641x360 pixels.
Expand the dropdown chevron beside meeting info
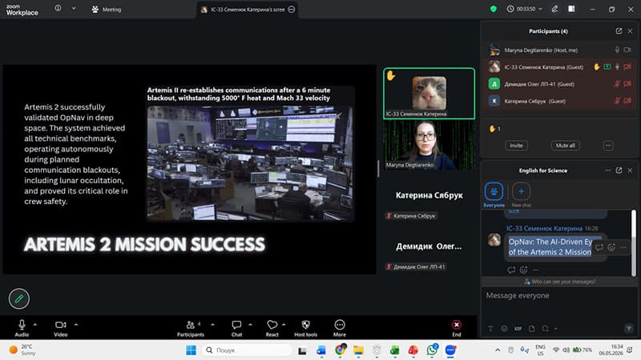point(74,8)
